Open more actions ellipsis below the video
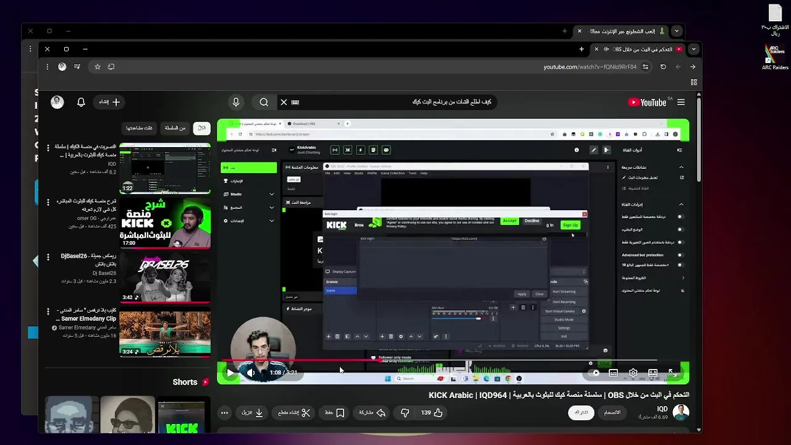 (x=224, y=412)
